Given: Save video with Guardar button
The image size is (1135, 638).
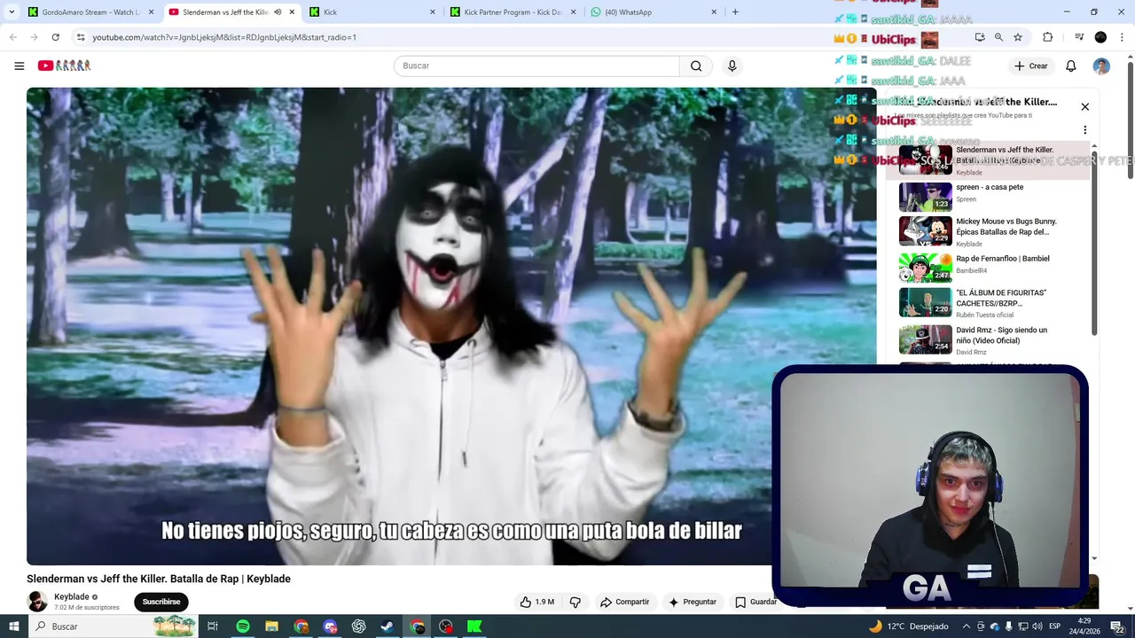Looking at the screenshot, I should pyautogui.click(x=755, y=602).
